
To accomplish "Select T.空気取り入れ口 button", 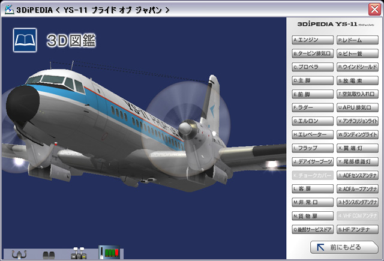I will pyautogui.click(x=358, y=94).
